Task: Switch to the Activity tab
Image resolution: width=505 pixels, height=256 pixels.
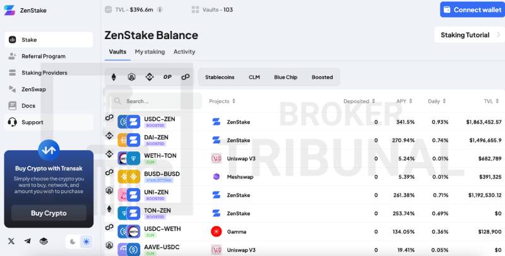Action: pyautogui.click(x=184, y=52)
